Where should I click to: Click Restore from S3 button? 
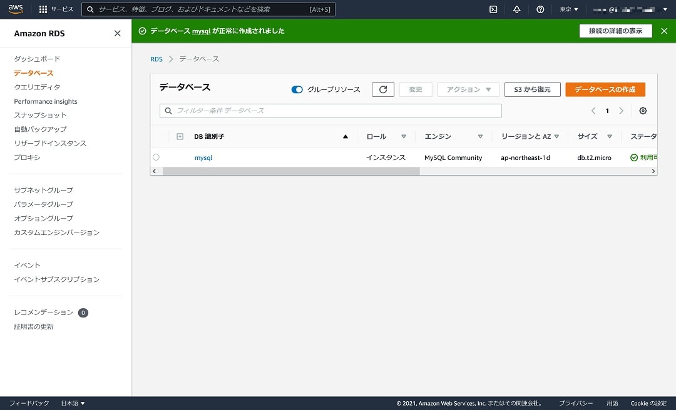coord(533,89)
